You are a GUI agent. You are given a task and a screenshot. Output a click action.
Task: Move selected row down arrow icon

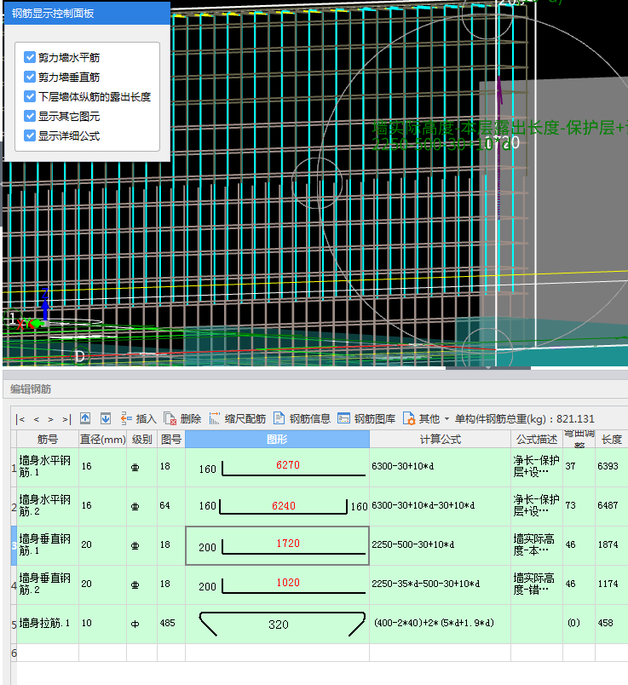tap(106, 418)
